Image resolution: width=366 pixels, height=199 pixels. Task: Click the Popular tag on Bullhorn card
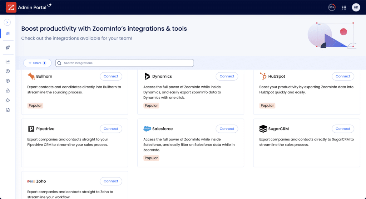[x=35, y=106]
